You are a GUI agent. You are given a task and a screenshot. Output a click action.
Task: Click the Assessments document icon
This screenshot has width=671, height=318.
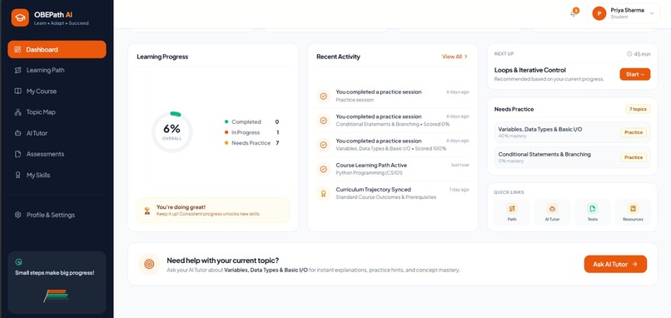pos(17,154)
